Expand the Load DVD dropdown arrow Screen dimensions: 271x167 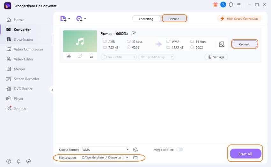(x=85, y=19)
